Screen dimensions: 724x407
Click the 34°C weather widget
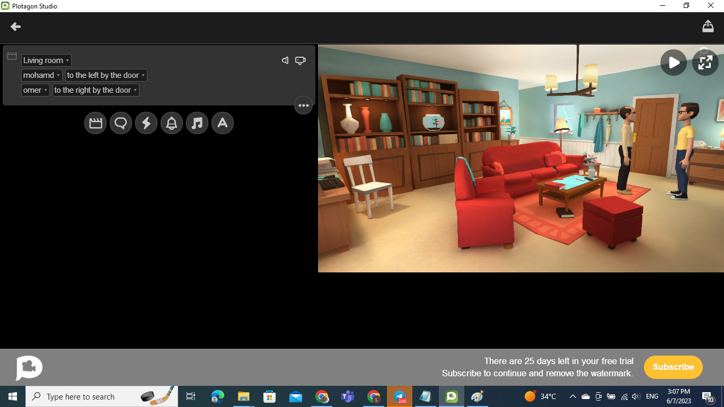click(x=540, y=396)
